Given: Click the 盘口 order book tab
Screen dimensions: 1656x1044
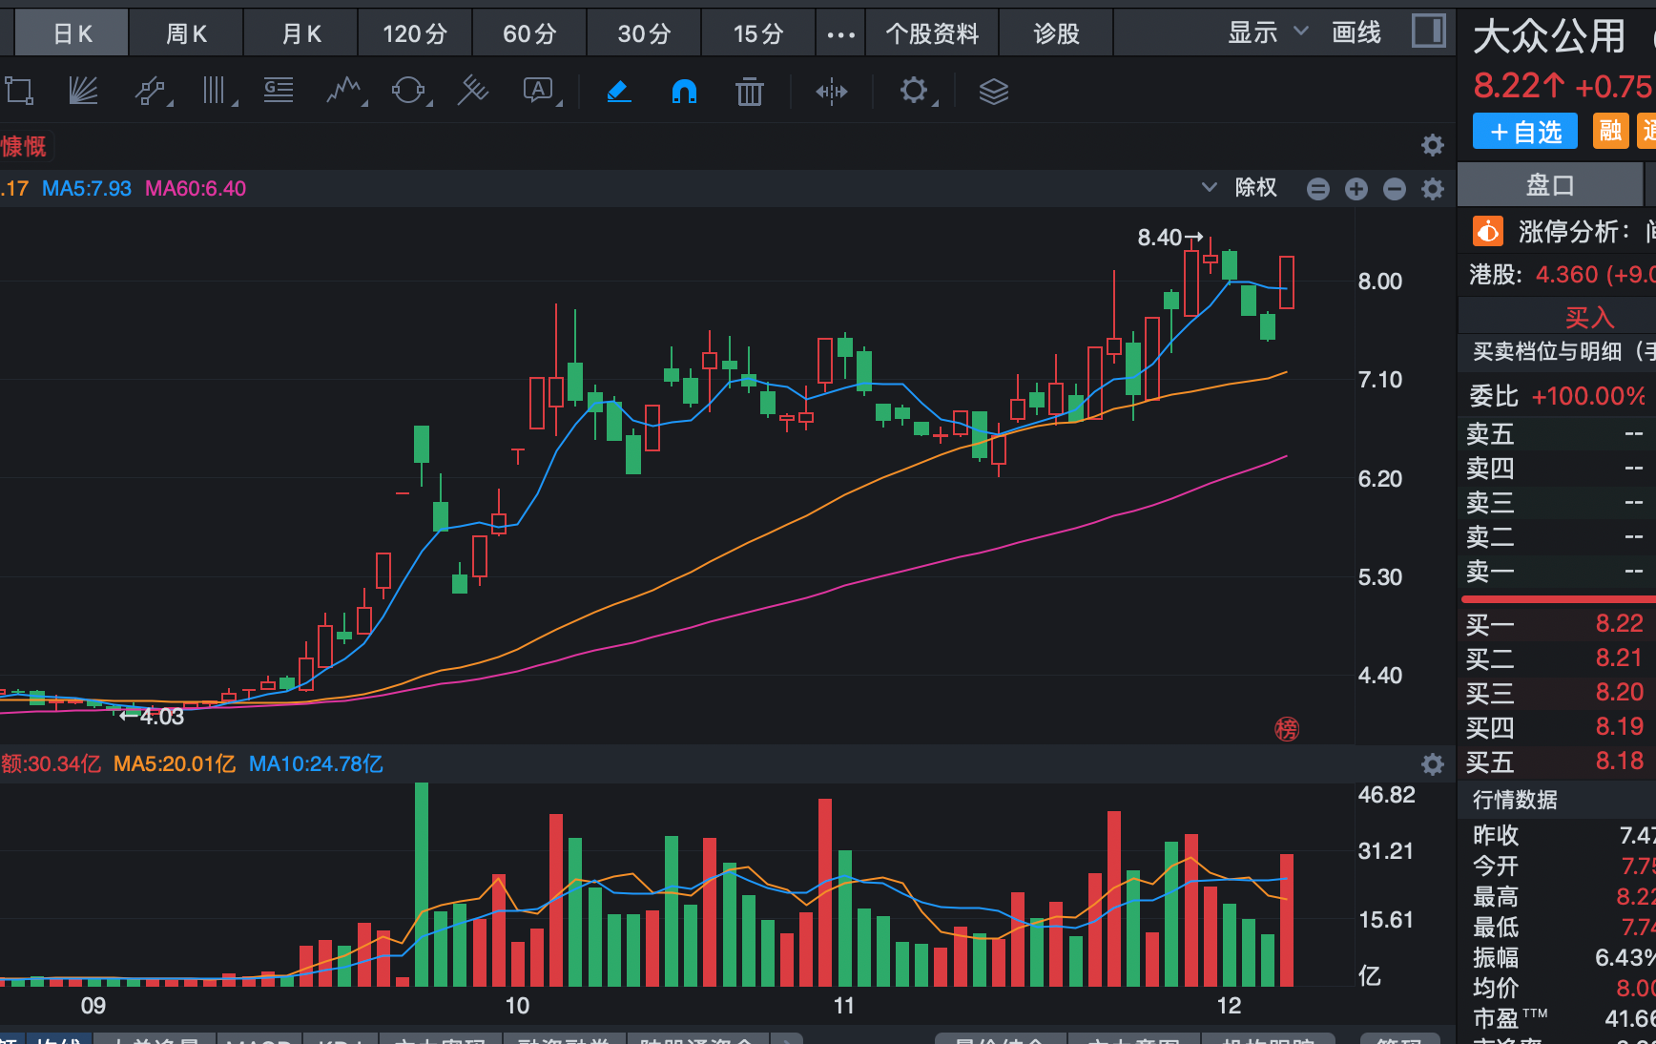Looking at the screenshot, I should (1550, 185).
